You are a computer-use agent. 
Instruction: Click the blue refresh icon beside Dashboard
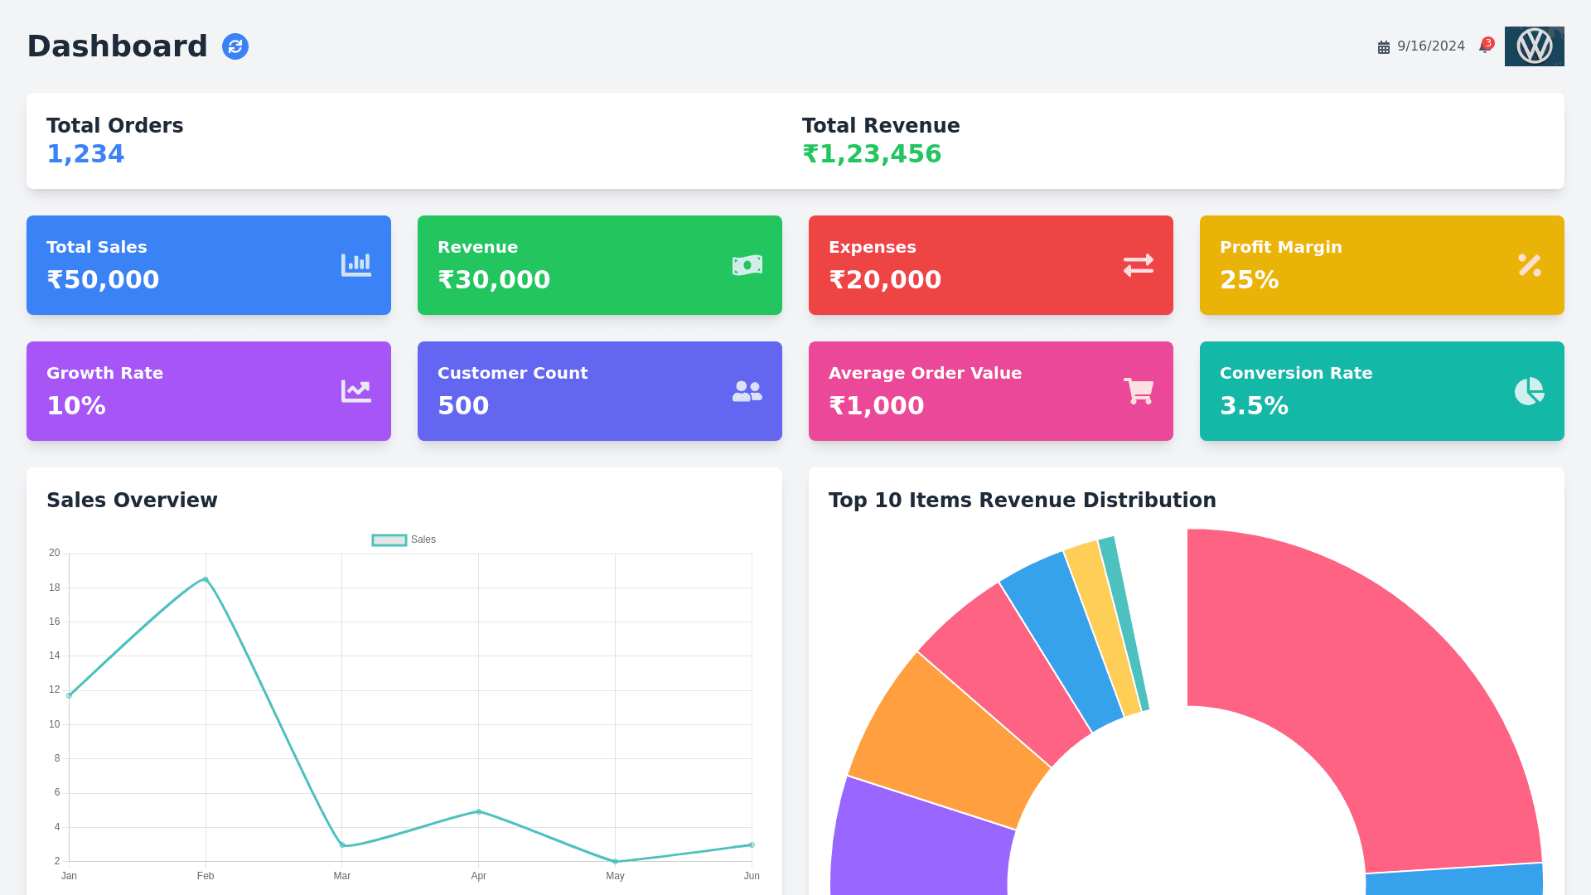tap(235, 46)
